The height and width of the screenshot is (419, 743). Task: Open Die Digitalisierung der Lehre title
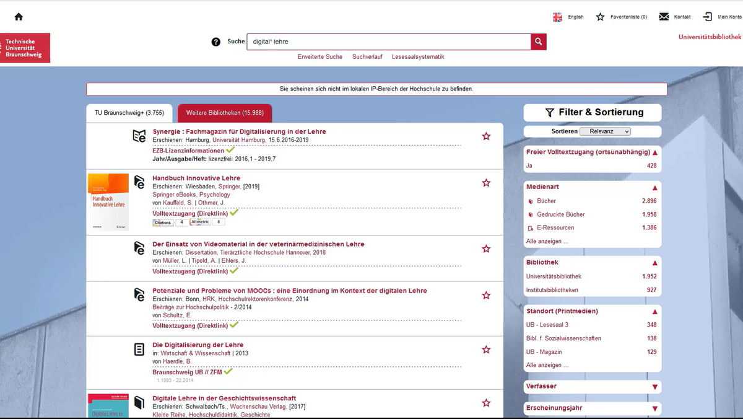(x=198, y=345)
